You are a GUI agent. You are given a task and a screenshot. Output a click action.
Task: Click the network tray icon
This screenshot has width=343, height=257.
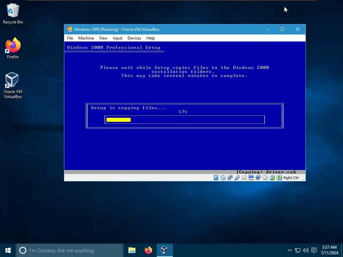coord(297,250)
